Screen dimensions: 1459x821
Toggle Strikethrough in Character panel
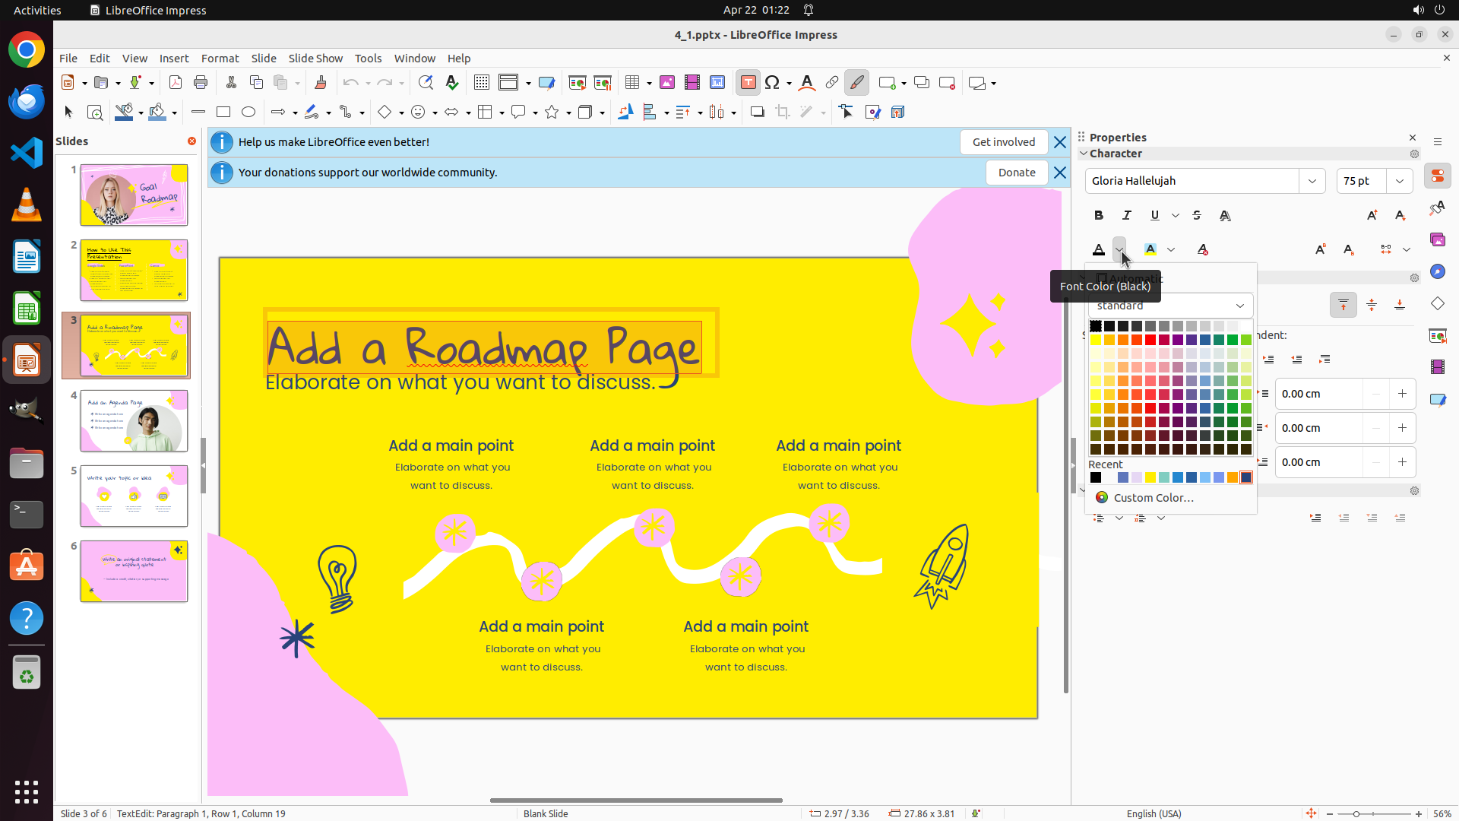pos(1197,215)
